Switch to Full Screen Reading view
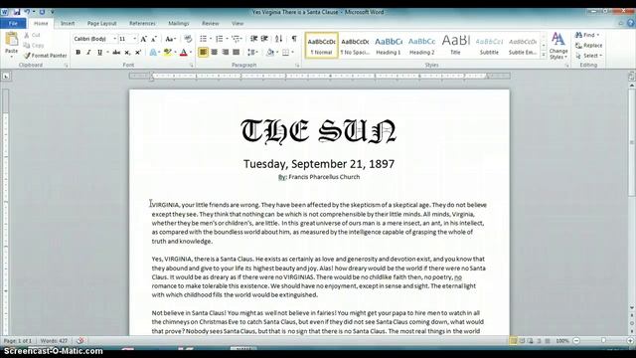Image resolution: width=636 pixels, height=358 pixels. click(x=522, y=341)
